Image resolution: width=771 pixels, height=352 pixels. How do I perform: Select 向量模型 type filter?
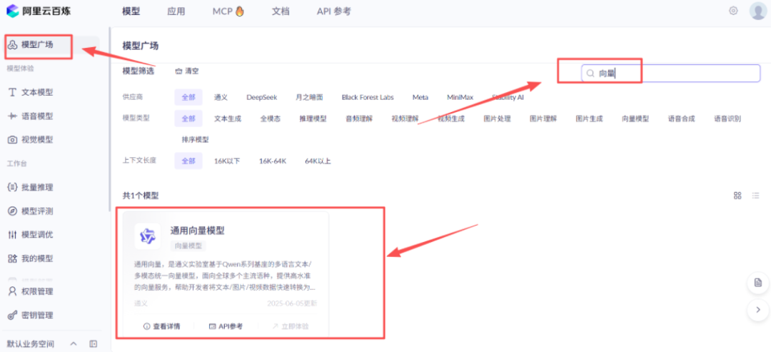coord(635,119)
